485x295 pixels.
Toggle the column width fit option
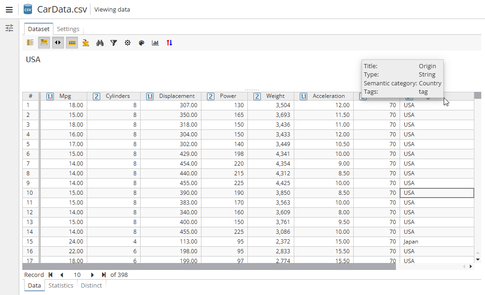point(58,43)
